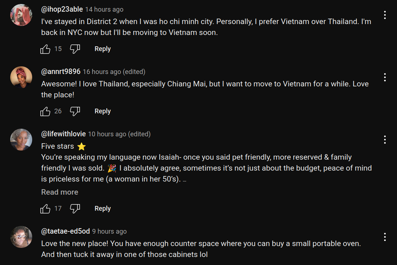Expand the comment with Read more

click(x=60, y=192)
